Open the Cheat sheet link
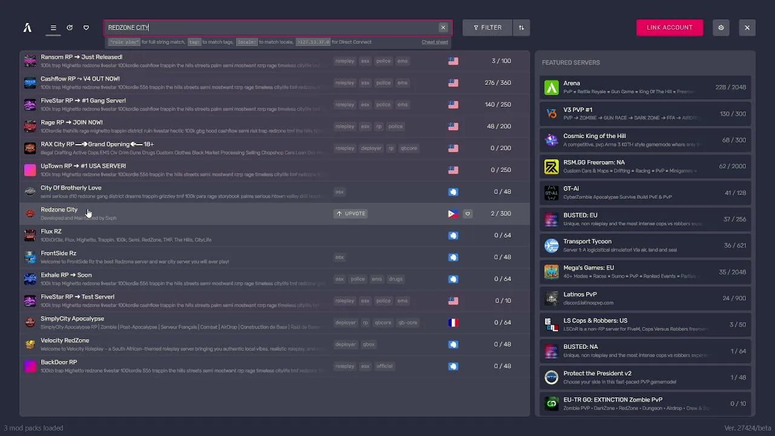The image size is (775, 436). (x=435, y=42)
